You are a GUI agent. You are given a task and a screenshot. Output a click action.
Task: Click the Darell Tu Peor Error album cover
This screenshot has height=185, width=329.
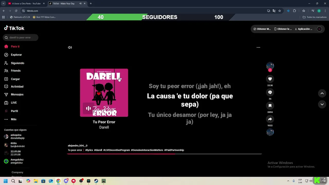point(104,93)
